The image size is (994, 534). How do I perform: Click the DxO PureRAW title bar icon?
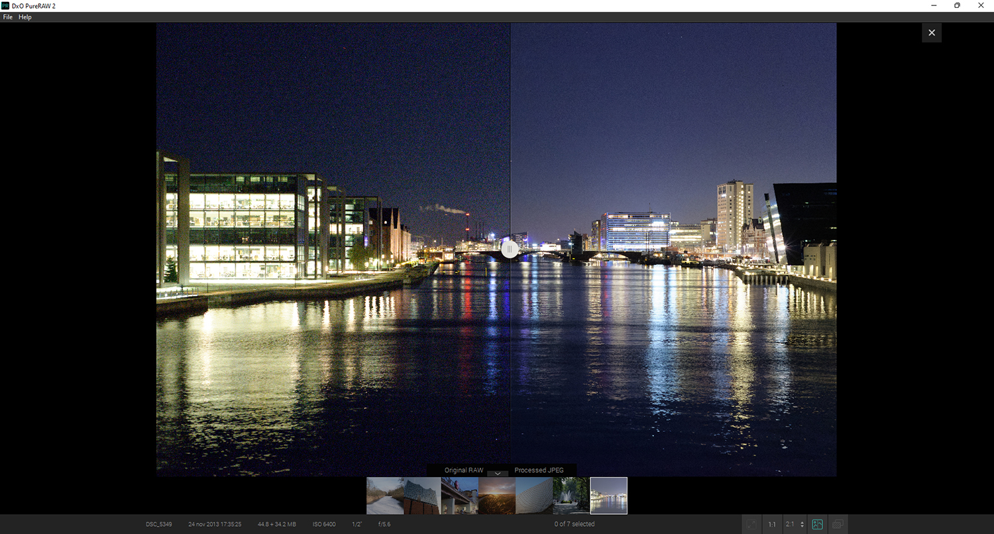[5, 5]
